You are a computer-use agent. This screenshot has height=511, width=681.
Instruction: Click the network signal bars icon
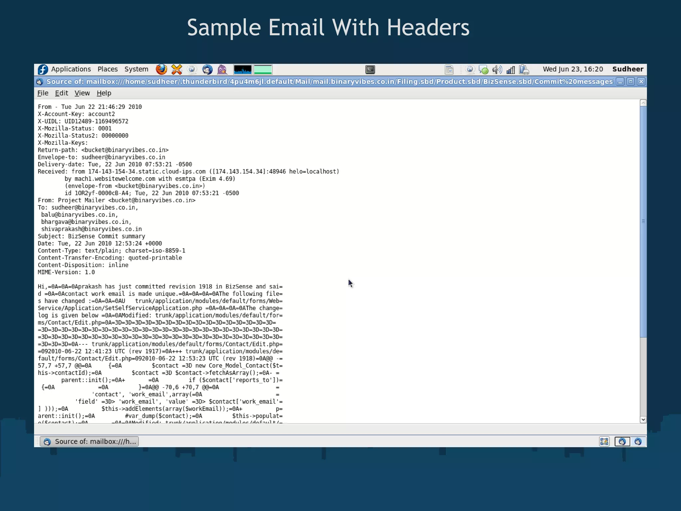coord(510,69)
